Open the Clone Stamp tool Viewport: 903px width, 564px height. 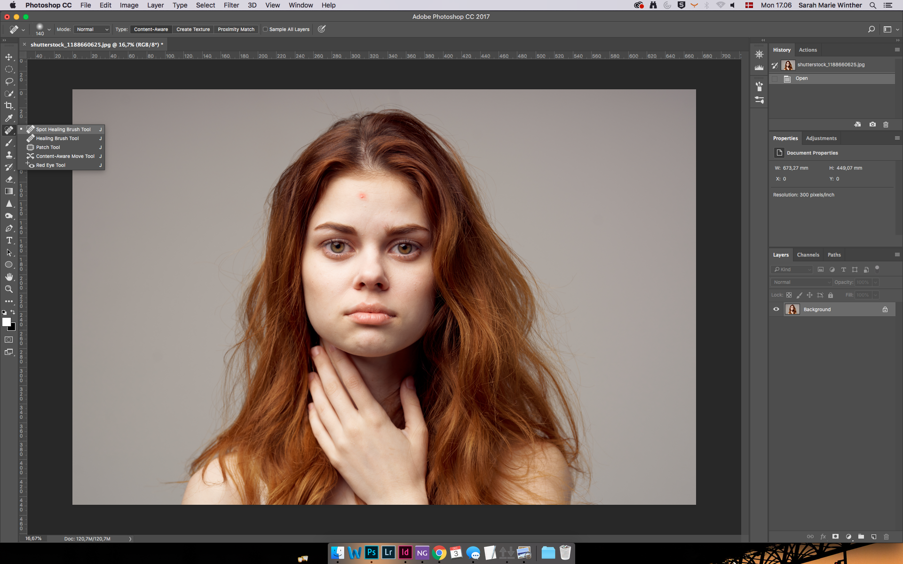[x=9, y=155]
